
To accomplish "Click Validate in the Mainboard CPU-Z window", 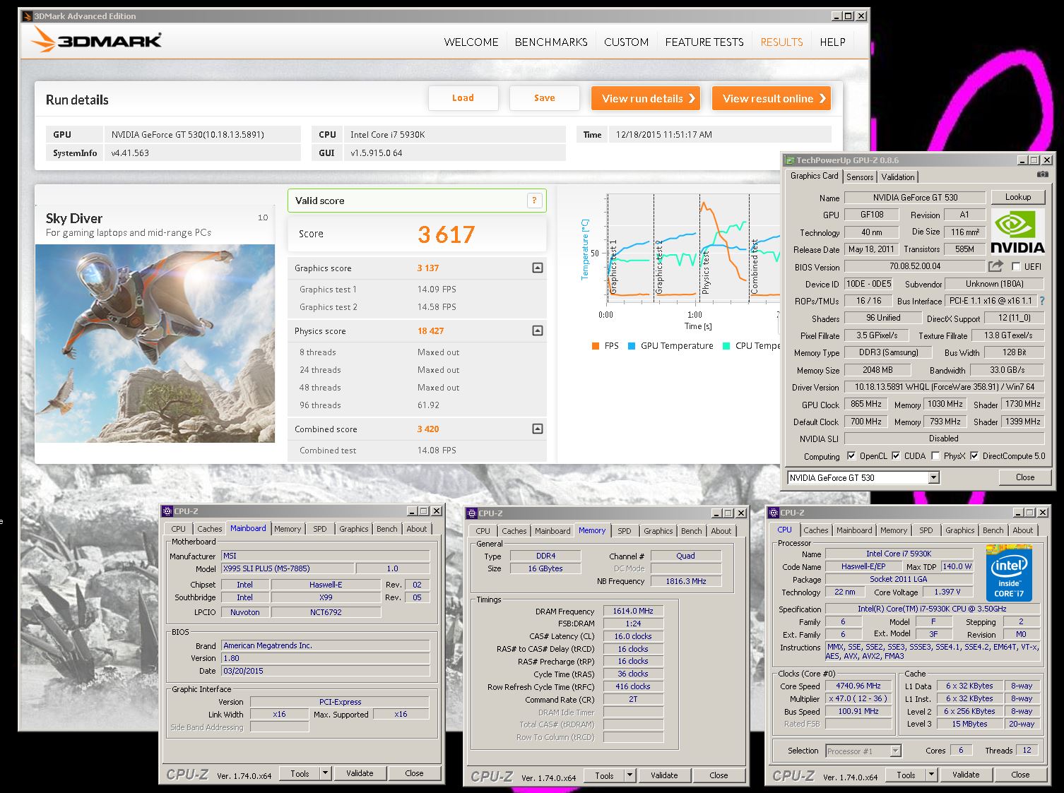I will tap(360, 773).
